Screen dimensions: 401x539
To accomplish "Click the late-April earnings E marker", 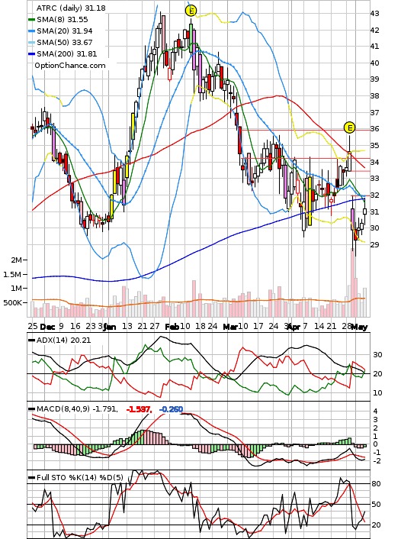I will click(x=349, y=127).
